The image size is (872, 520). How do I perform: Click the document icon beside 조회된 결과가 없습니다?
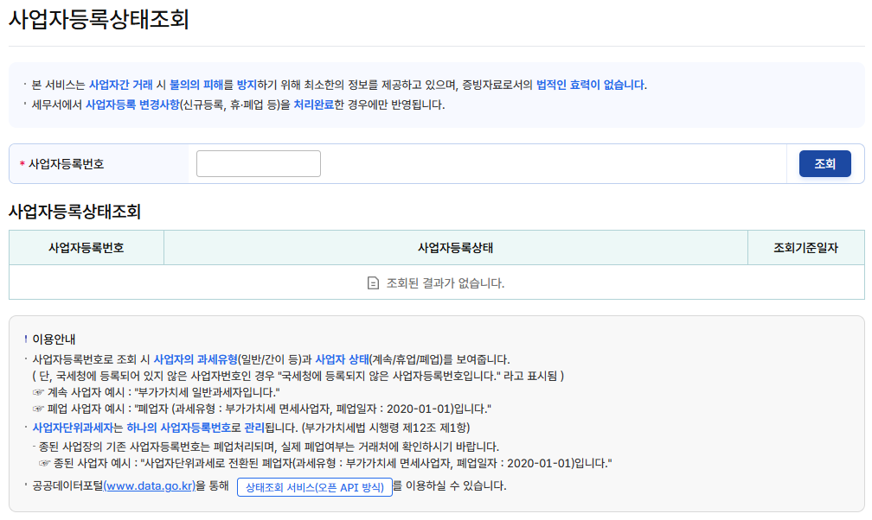tap(373, 283)
